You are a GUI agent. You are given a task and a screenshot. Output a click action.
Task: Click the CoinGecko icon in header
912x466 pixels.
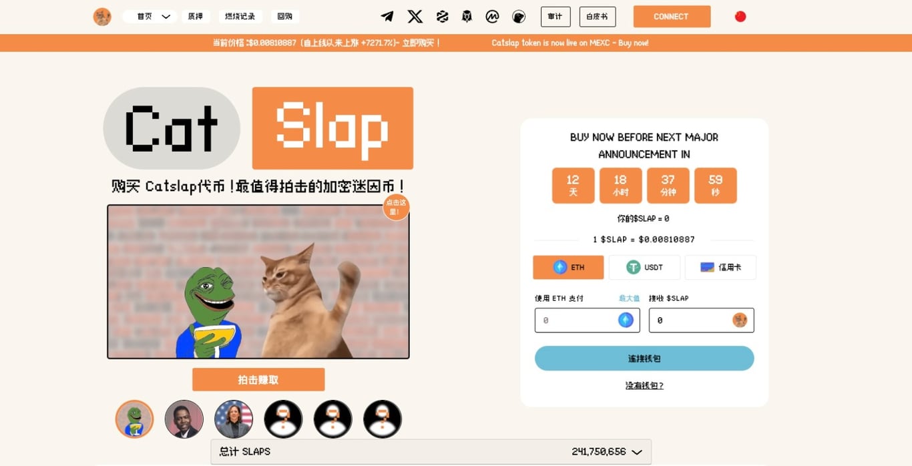[x=519, y=17]
